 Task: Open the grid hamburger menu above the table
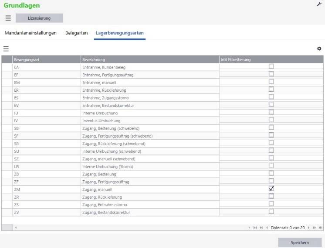pyautogui.click(x=6, y=48)
